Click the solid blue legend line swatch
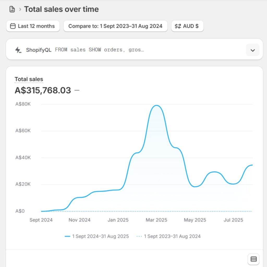Screen dimensions: 267x267 [68, 236]
